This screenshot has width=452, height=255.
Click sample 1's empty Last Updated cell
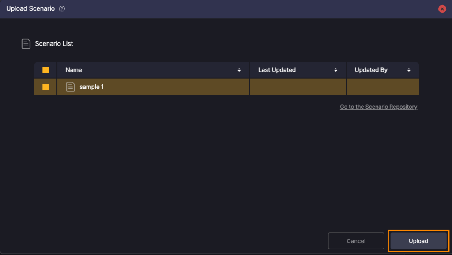point(298,87)
